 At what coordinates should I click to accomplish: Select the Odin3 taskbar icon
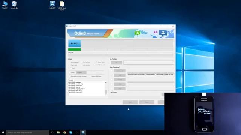[x=83, y=132]
